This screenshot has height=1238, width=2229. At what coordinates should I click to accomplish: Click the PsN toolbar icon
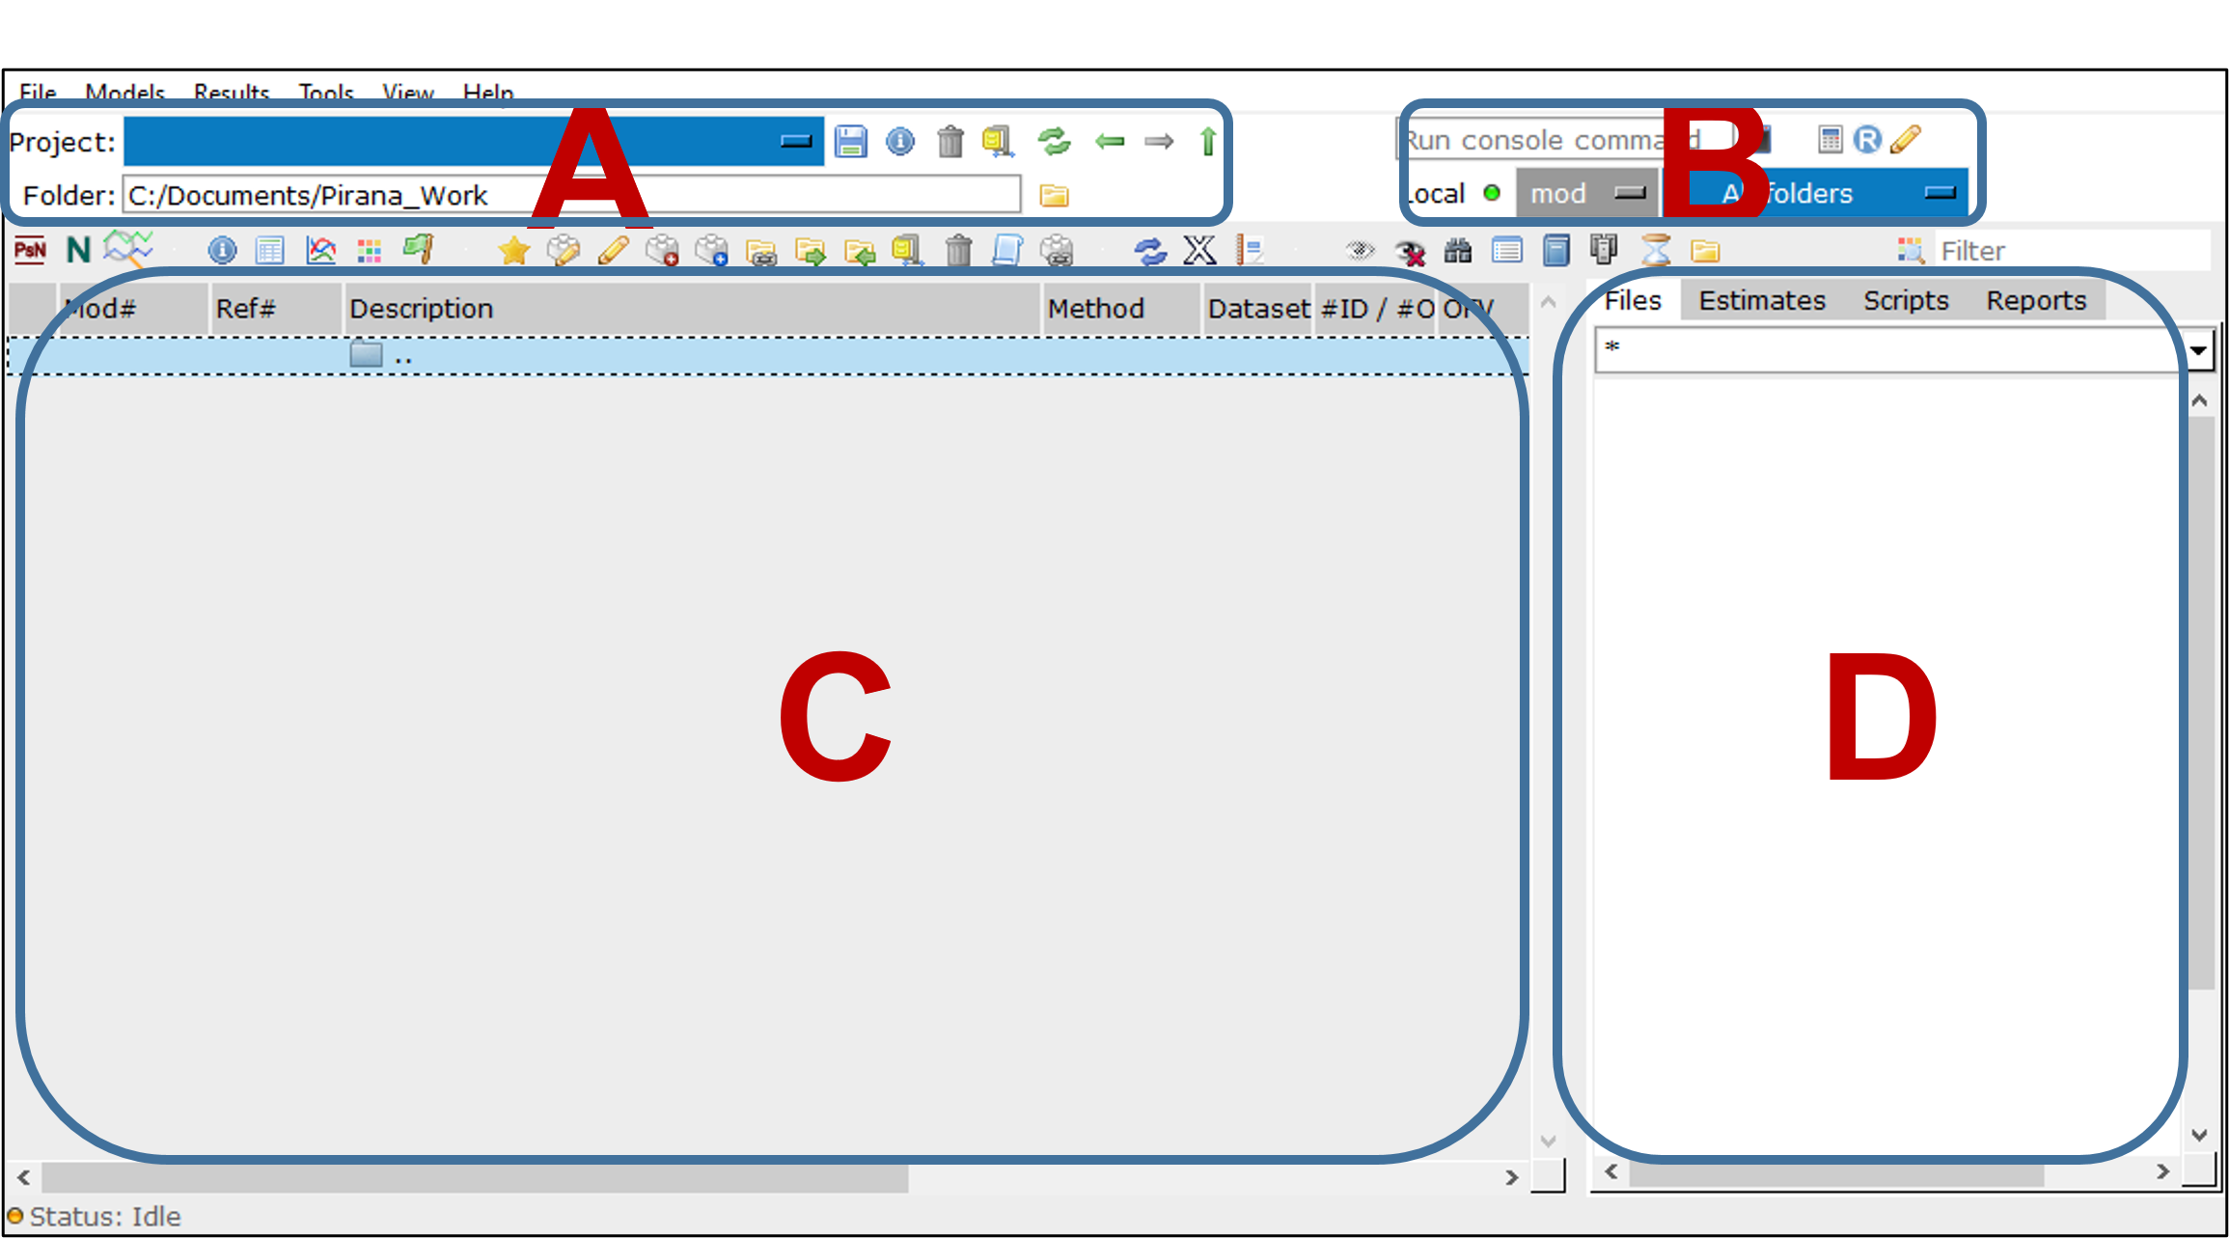[x=30, y=251]
